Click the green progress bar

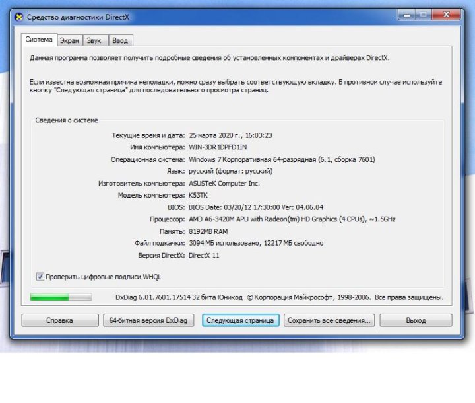click(61, 298)
